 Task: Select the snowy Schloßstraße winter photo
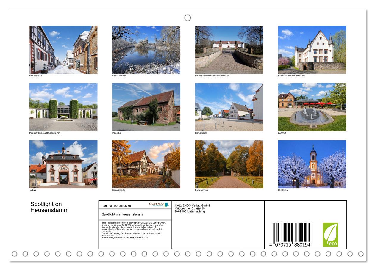(63, 50)
